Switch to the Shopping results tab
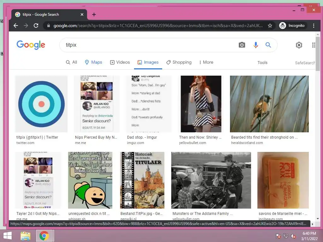 click(179, 62)
